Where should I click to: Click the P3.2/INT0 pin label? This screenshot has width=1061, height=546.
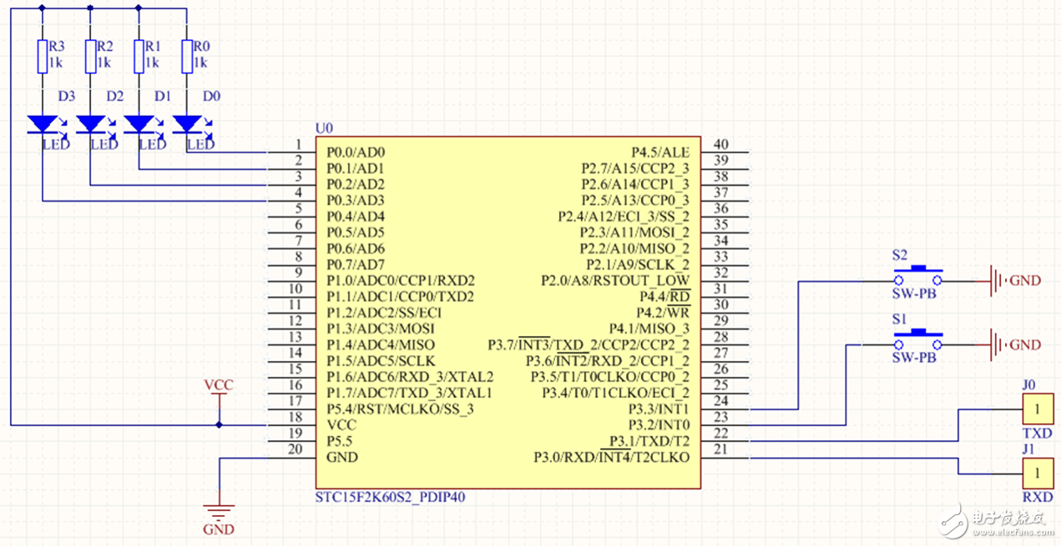coord(659,425)
